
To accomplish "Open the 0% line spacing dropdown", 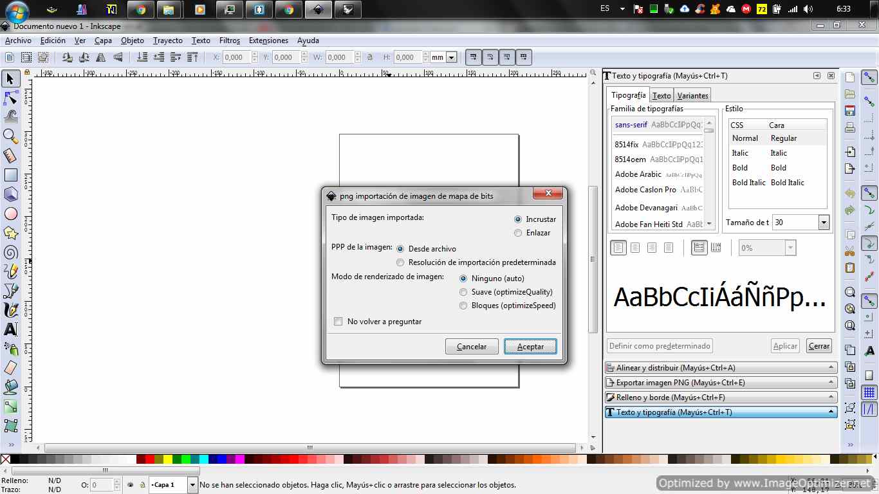I will click(790, 248).
